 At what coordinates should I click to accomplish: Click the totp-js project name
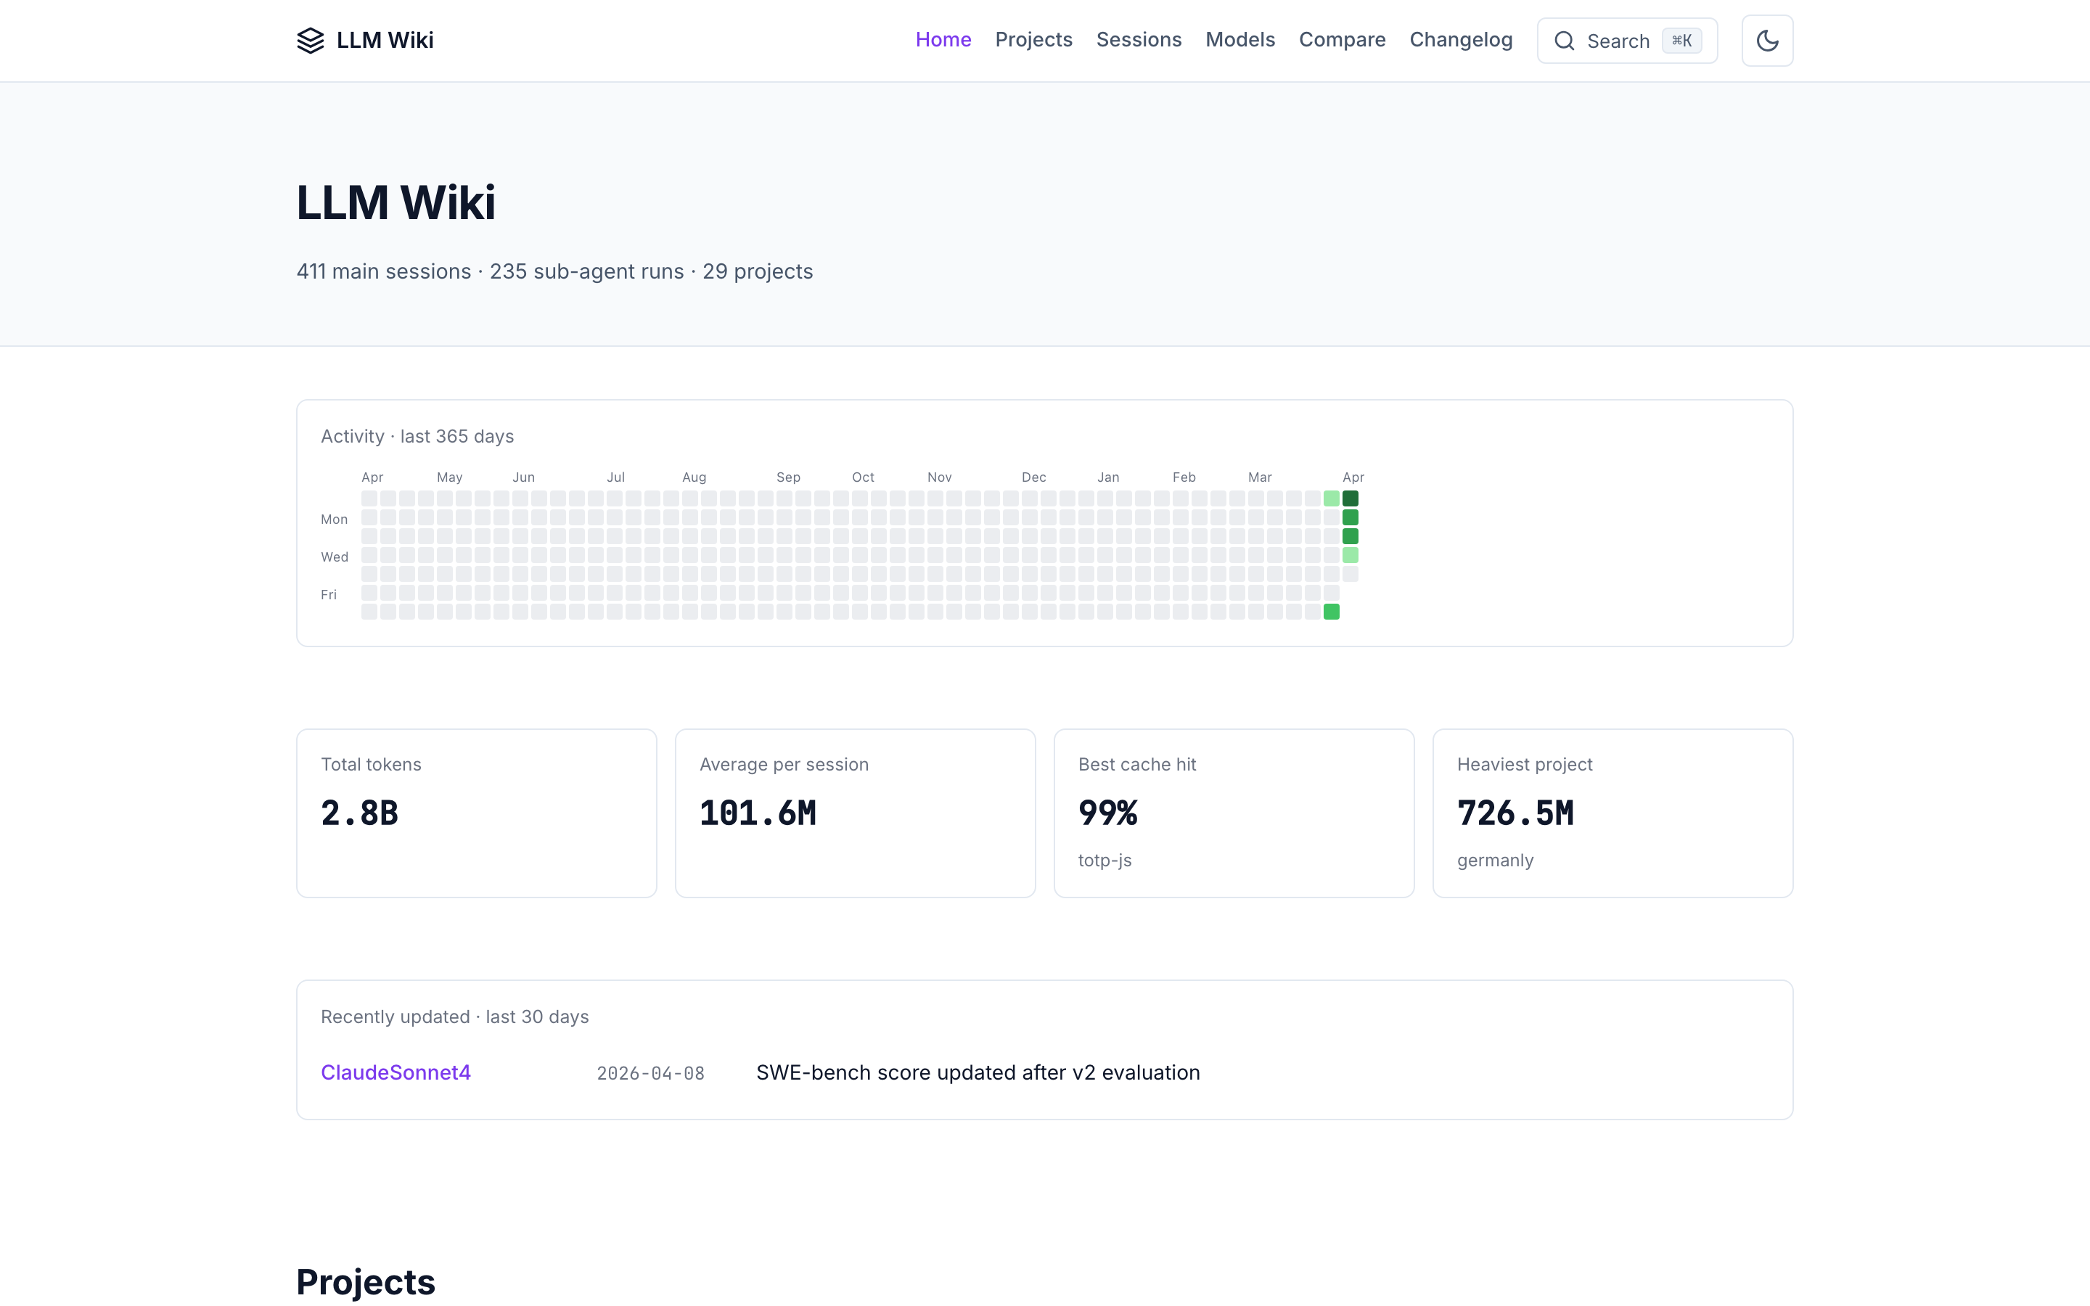(1104, 861)
